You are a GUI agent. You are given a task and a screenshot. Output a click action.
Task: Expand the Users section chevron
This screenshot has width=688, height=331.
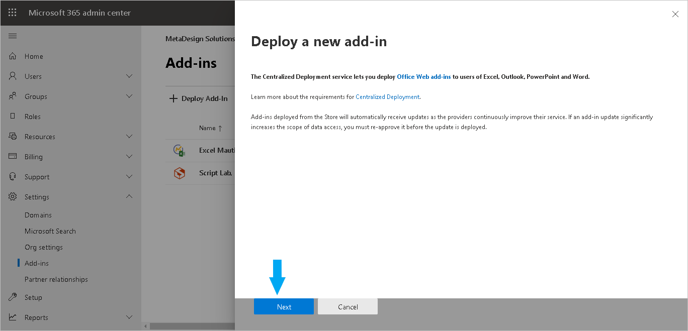[129, 76]
